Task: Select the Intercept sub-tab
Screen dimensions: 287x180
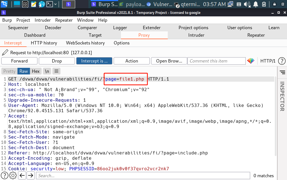Action: point(13,43)
